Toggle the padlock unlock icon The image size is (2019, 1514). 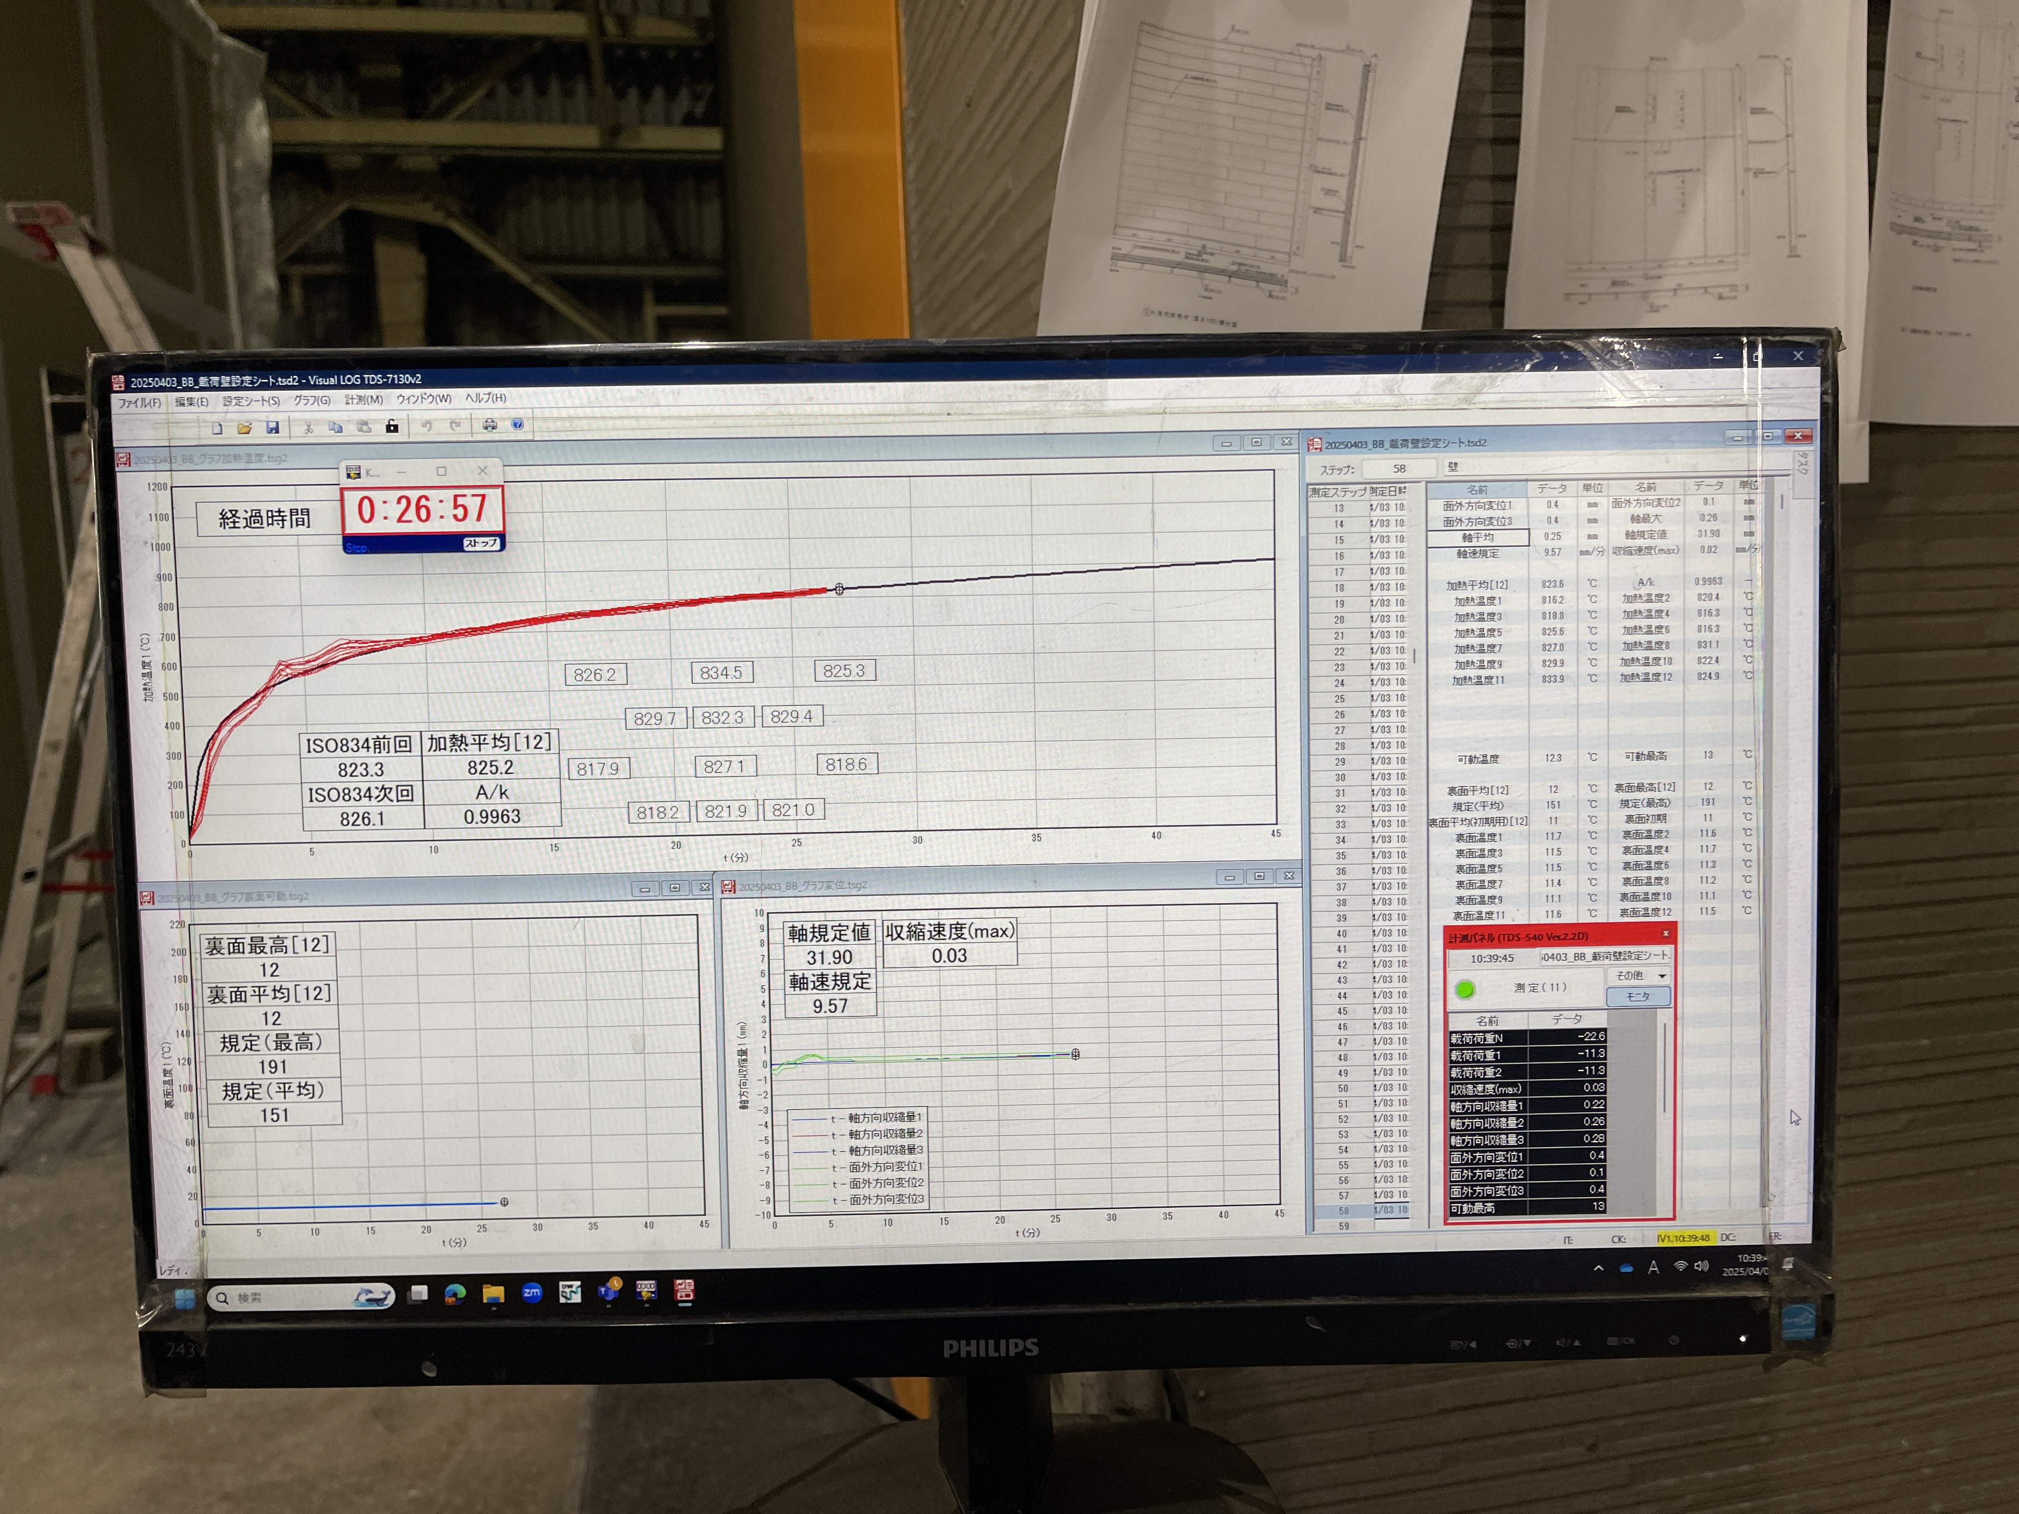pos(392,426)
